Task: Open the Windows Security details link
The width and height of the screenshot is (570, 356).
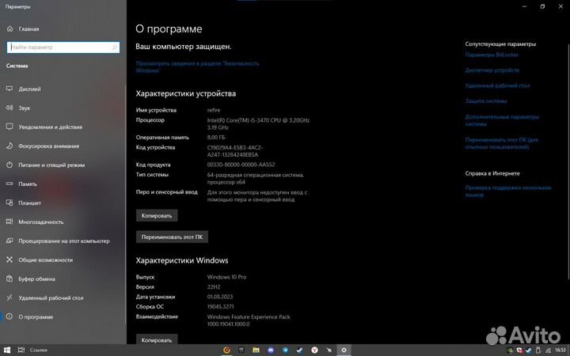Action: pos(197,66)
